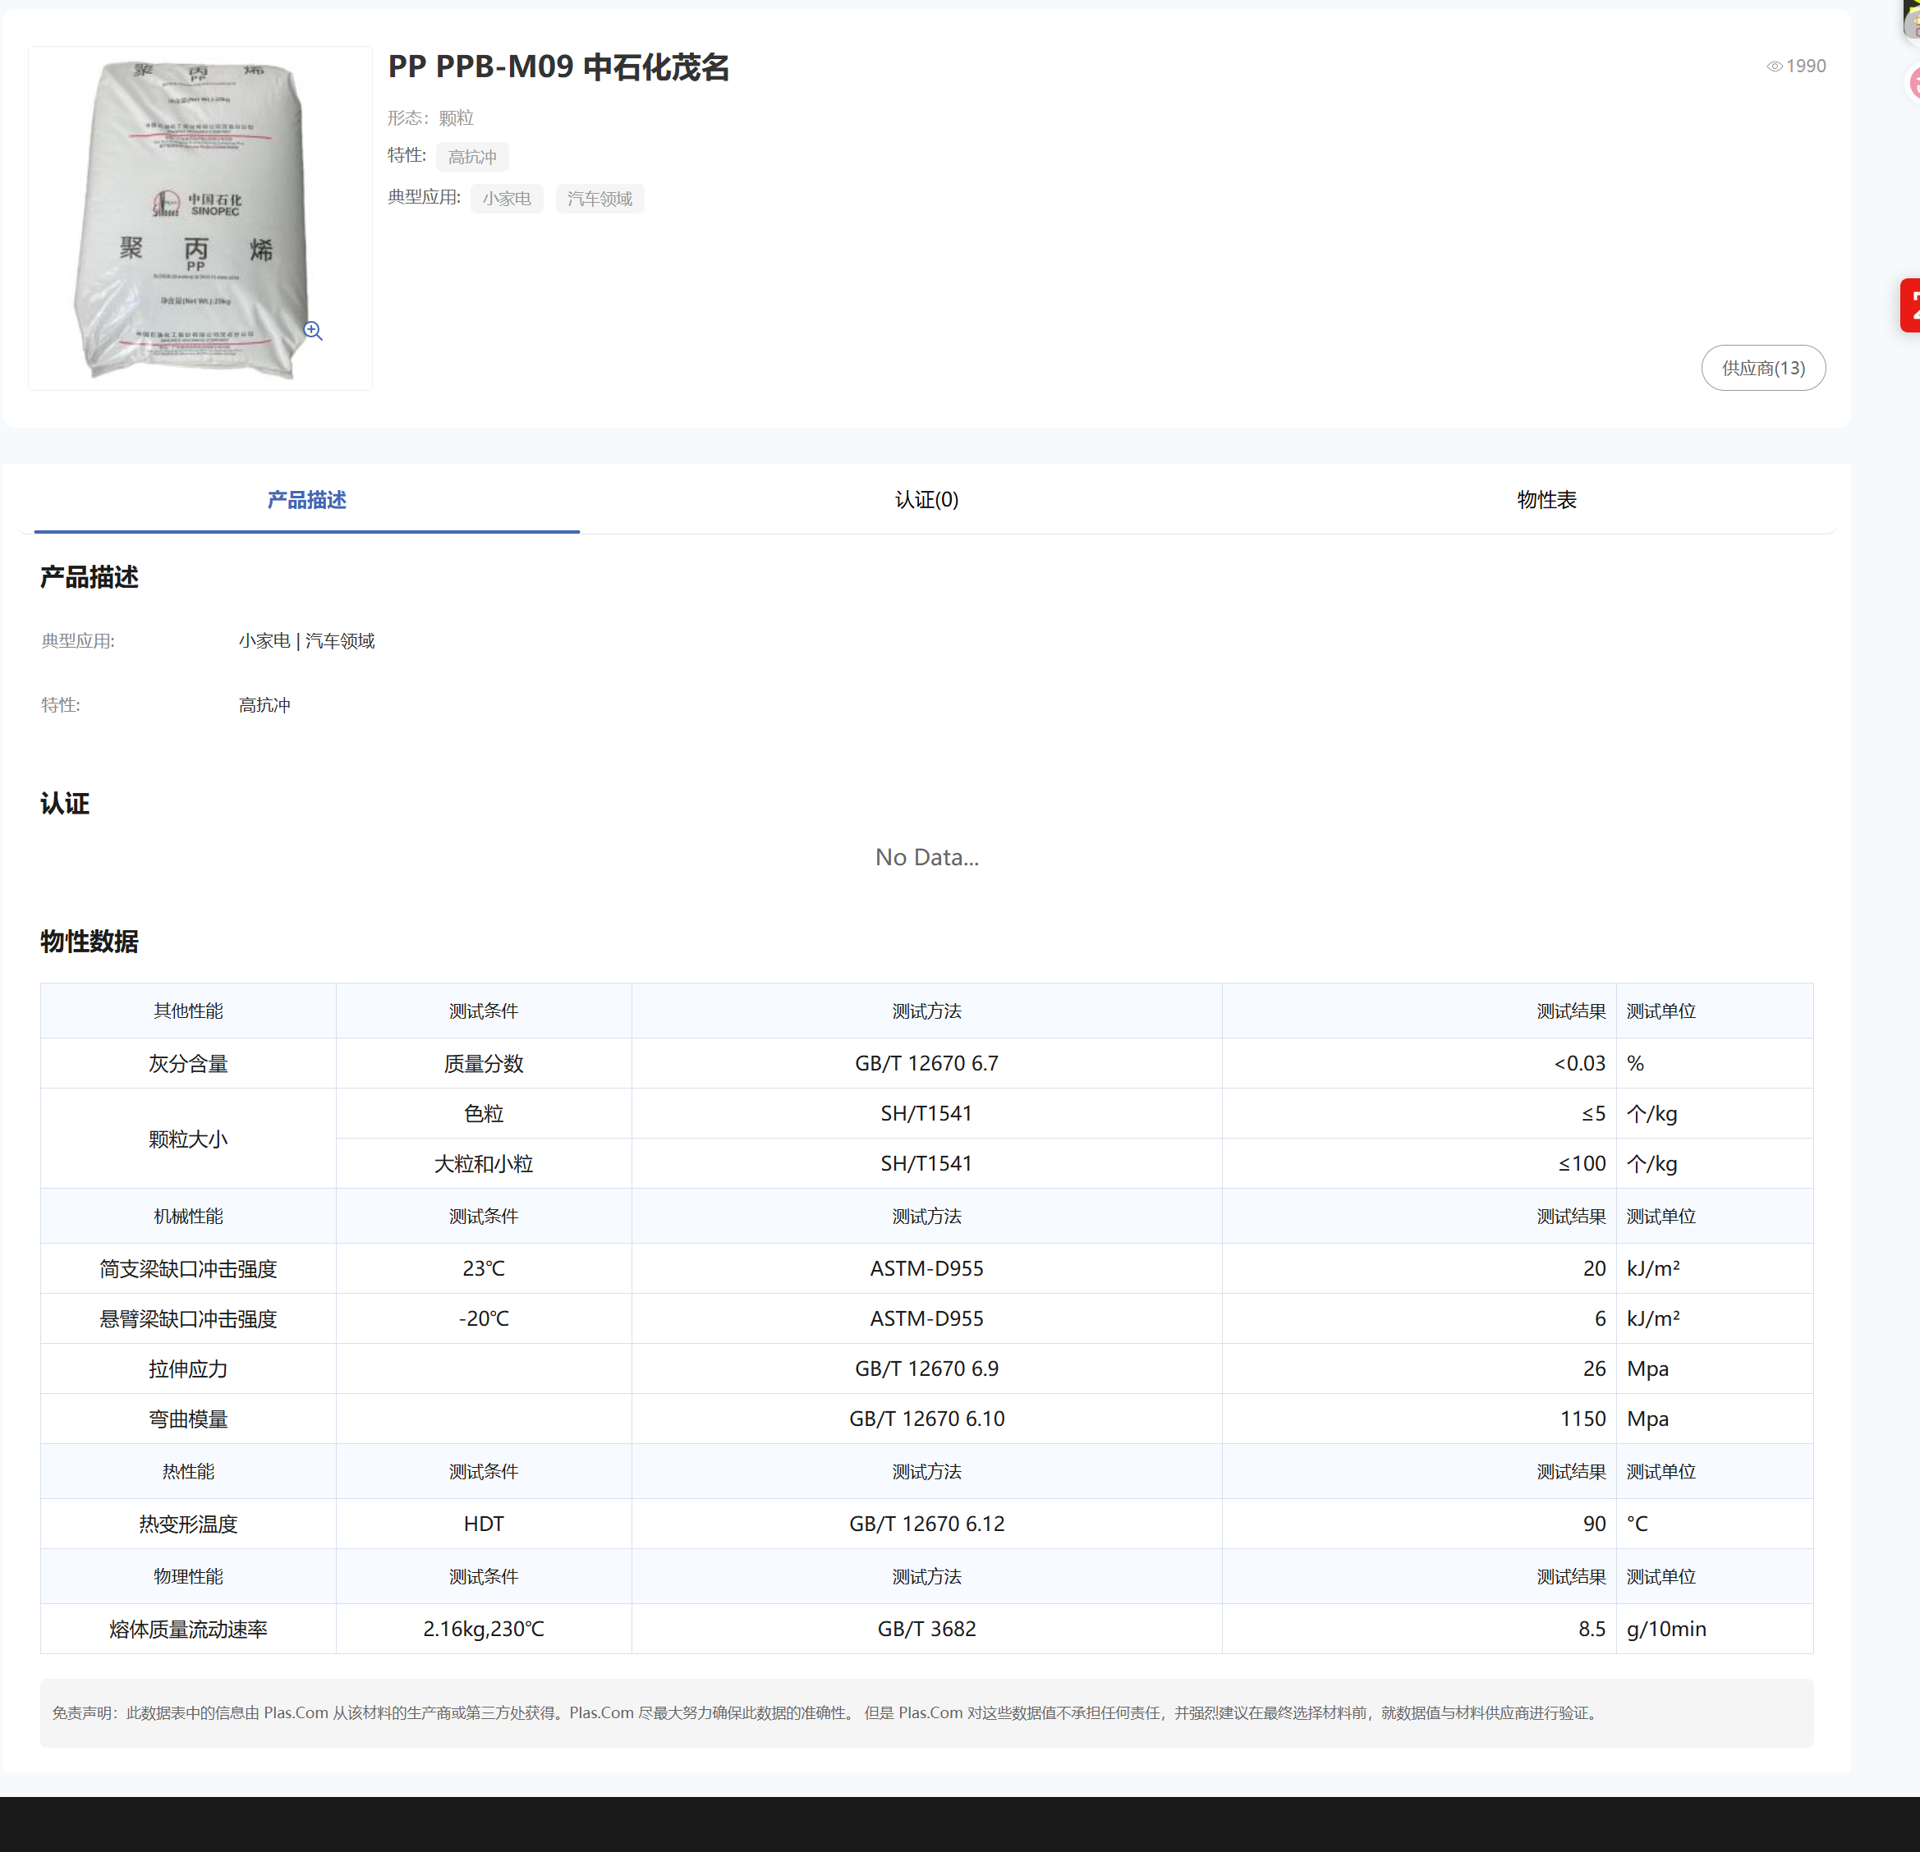Click the GB/T 3682 method cell
The width and height of the screenshot is (1920, 1852).
click(926, 1630)
